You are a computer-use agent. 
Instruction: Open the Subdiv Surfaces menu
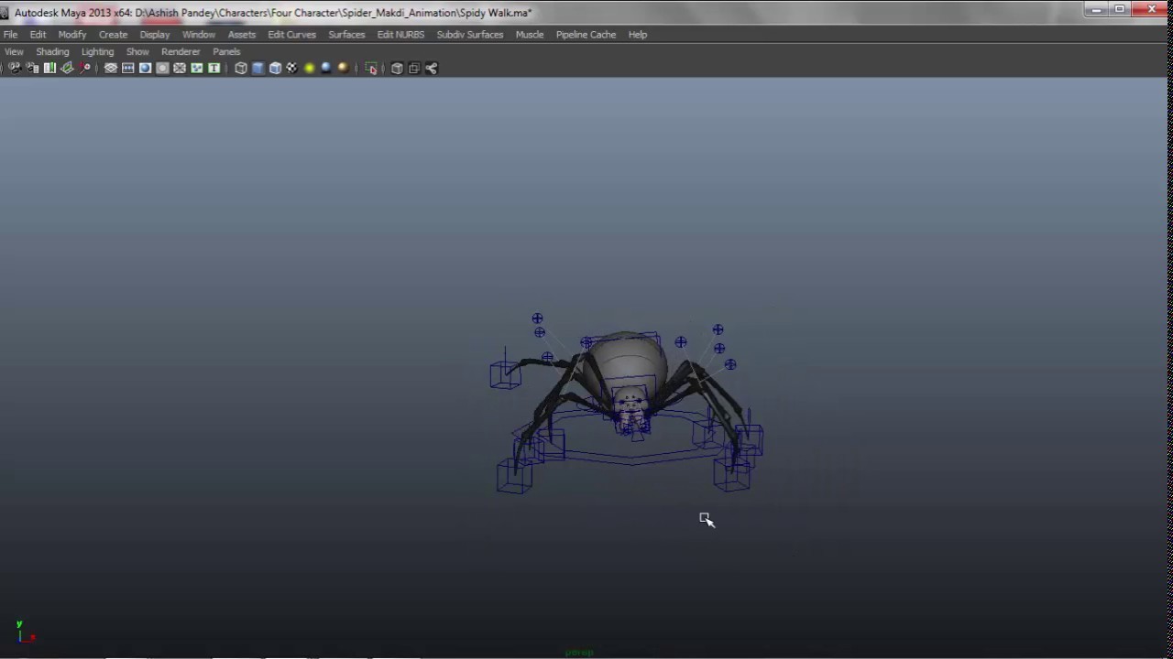tap(470, 34)
